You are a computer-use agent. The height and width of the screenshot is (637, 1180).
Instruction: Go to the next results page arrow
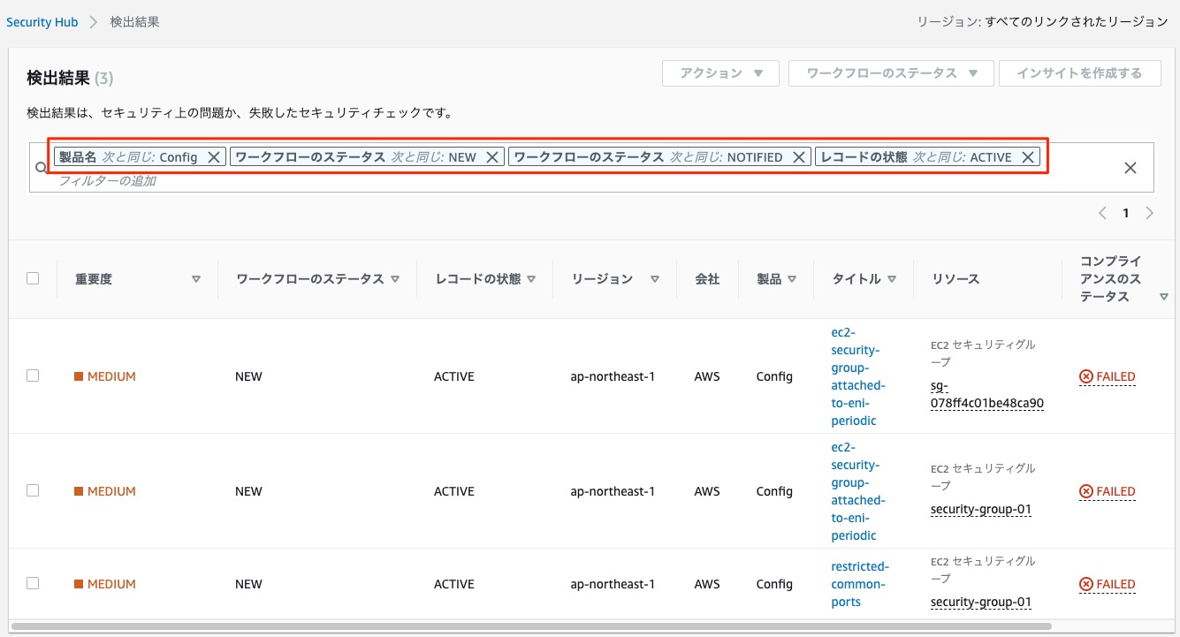[1149, 213]
